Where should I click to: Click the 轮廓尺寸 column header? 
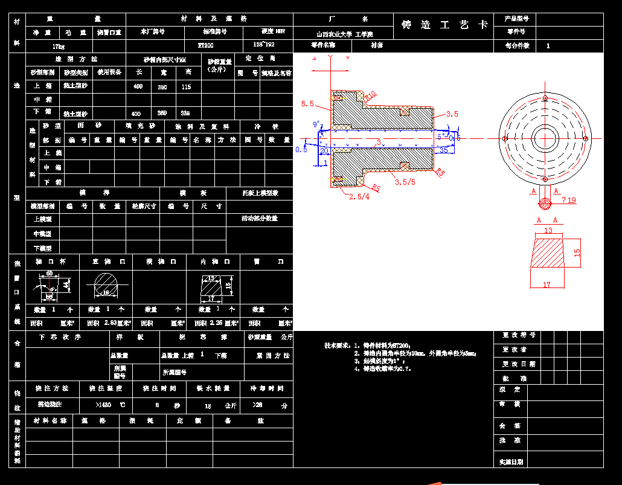[x=144, y=206]
